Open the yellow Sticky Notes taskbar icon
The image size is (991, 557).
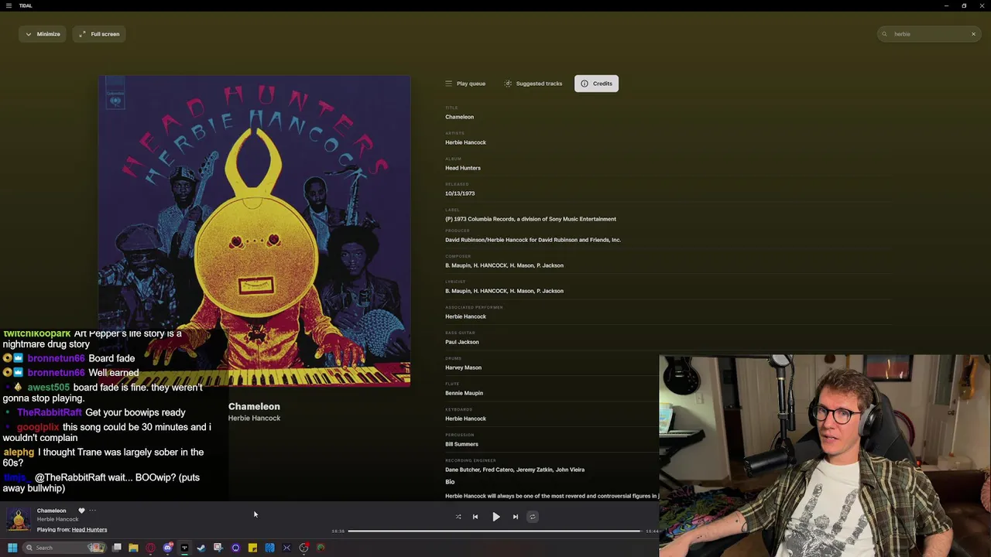click(x=252, y=548)
